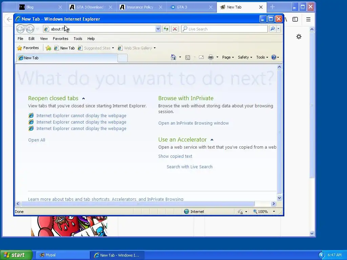
Task: Show hidden system tray icons arrow
Action: 322,255
